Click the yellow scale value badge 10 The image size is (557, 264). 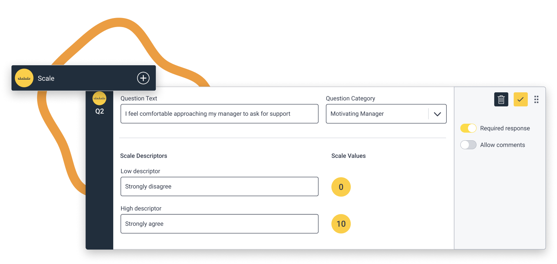coord(341,224)
